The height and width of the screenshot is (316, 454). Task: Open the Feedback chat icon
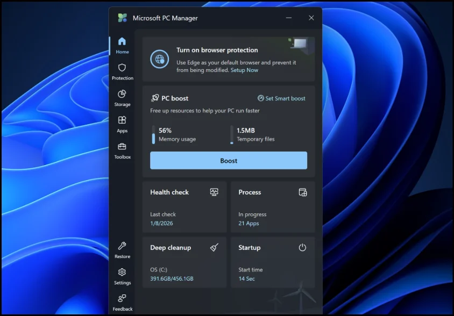coord(122,298)
